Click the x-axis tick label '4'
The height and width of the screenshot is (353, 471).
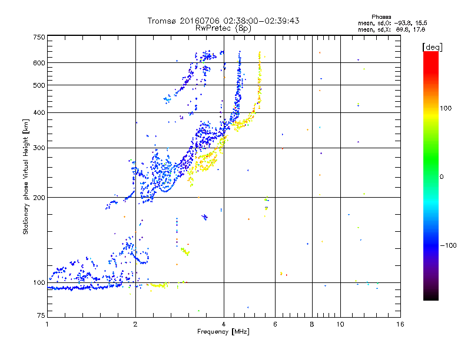(224, 324)
